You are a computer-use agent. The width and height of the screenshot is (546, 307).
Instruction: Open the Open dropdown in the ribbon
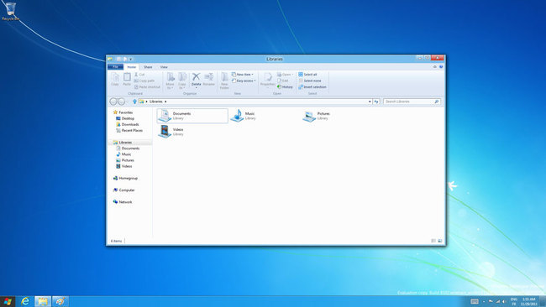tap(286, 75)
